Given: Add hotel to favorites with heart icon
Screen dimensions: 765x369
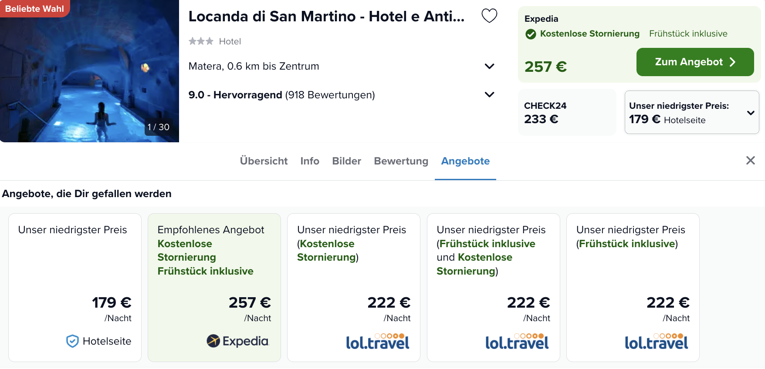Looking at the screenshot, I should tap(489, 16).
